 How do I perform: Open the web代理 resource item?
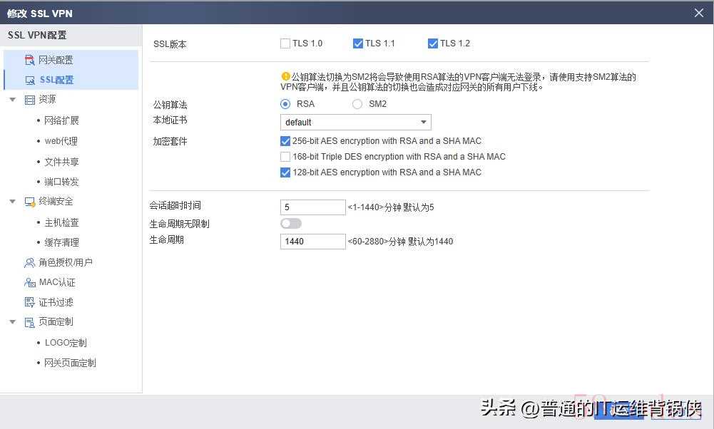click(61, 141)
